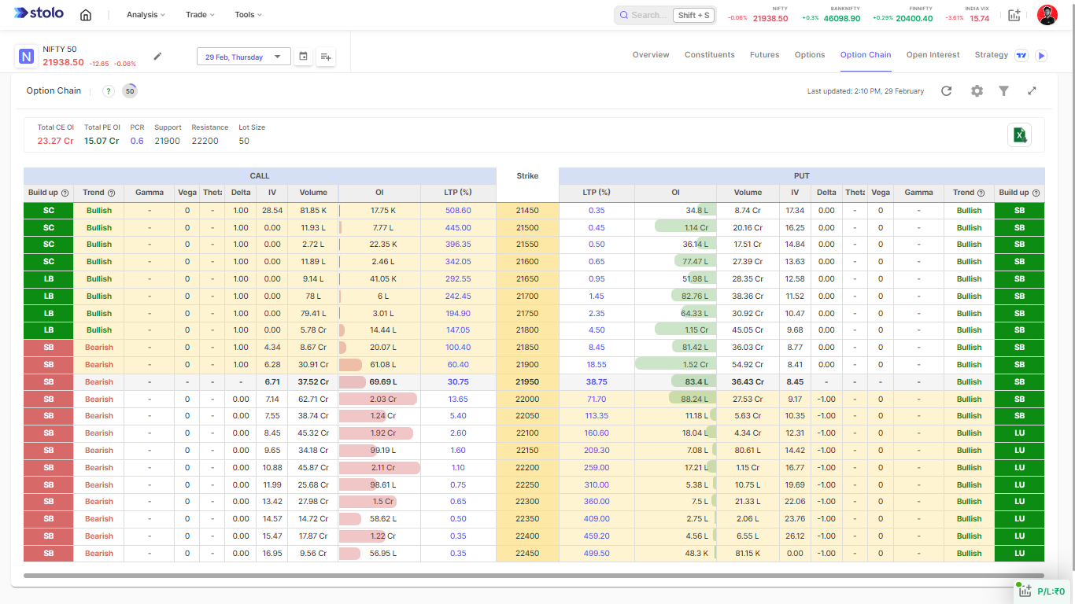Click BANKNIFTY 46098.90 ticker
This screenshot has height=604, width=1075.
click(831, 15)
